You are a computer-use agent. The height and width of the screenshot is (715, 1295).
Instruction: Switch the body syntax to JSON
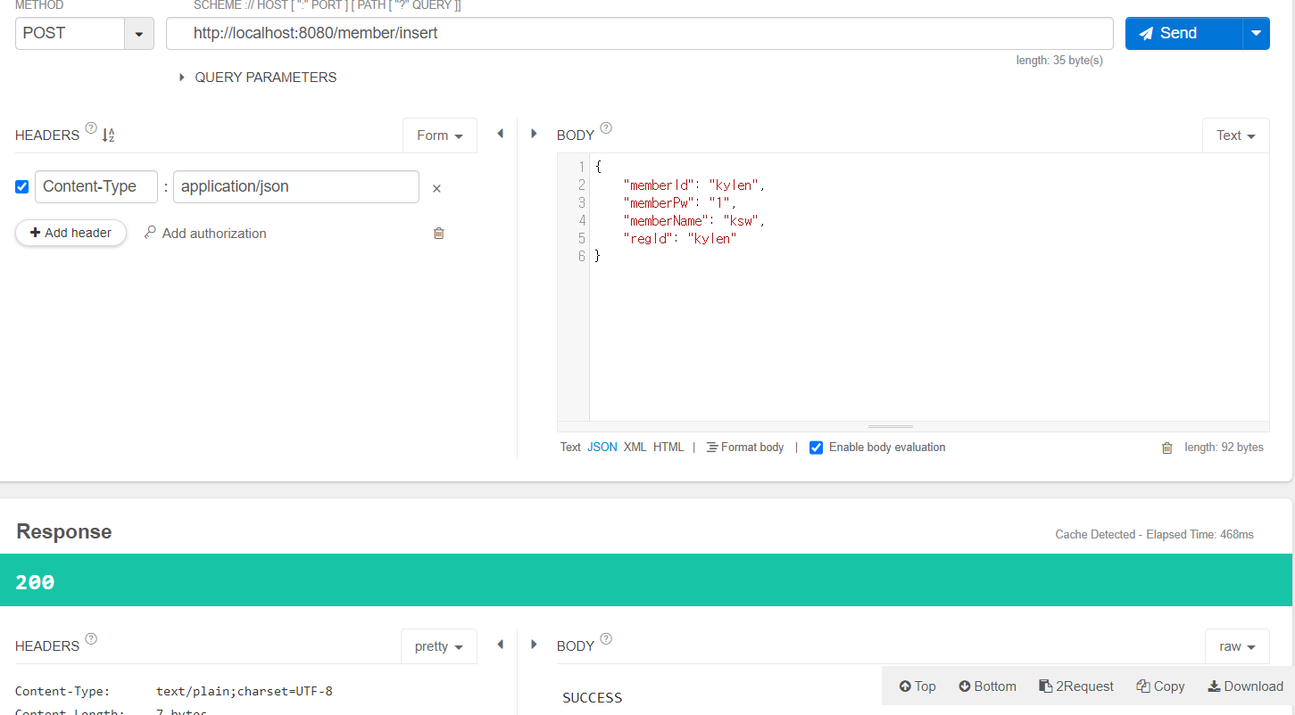602,448
